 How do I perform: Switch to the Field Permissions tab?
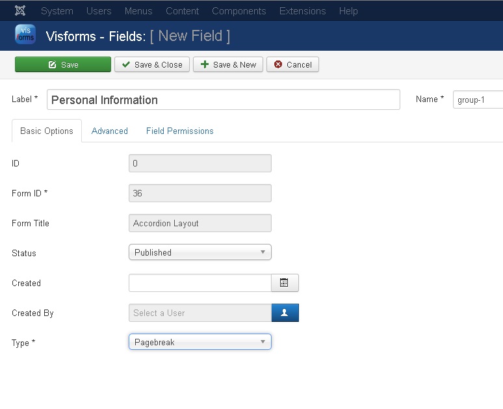tap(179, 131)
